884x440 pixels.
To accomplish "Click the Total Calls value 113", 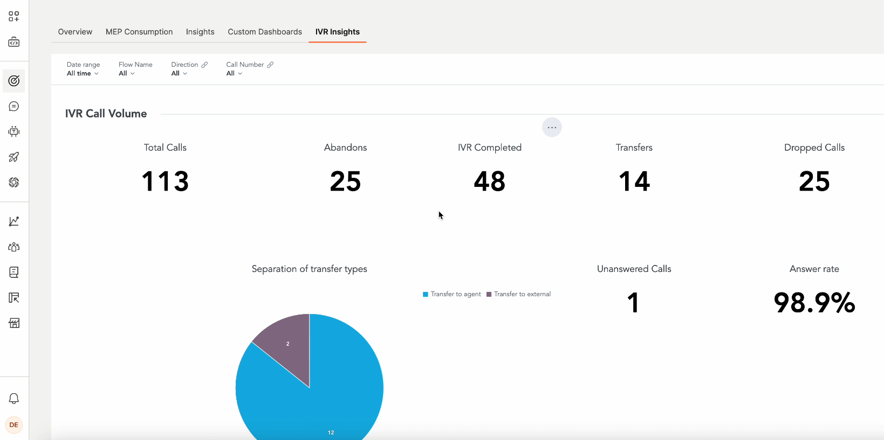I will pos(165,181).
